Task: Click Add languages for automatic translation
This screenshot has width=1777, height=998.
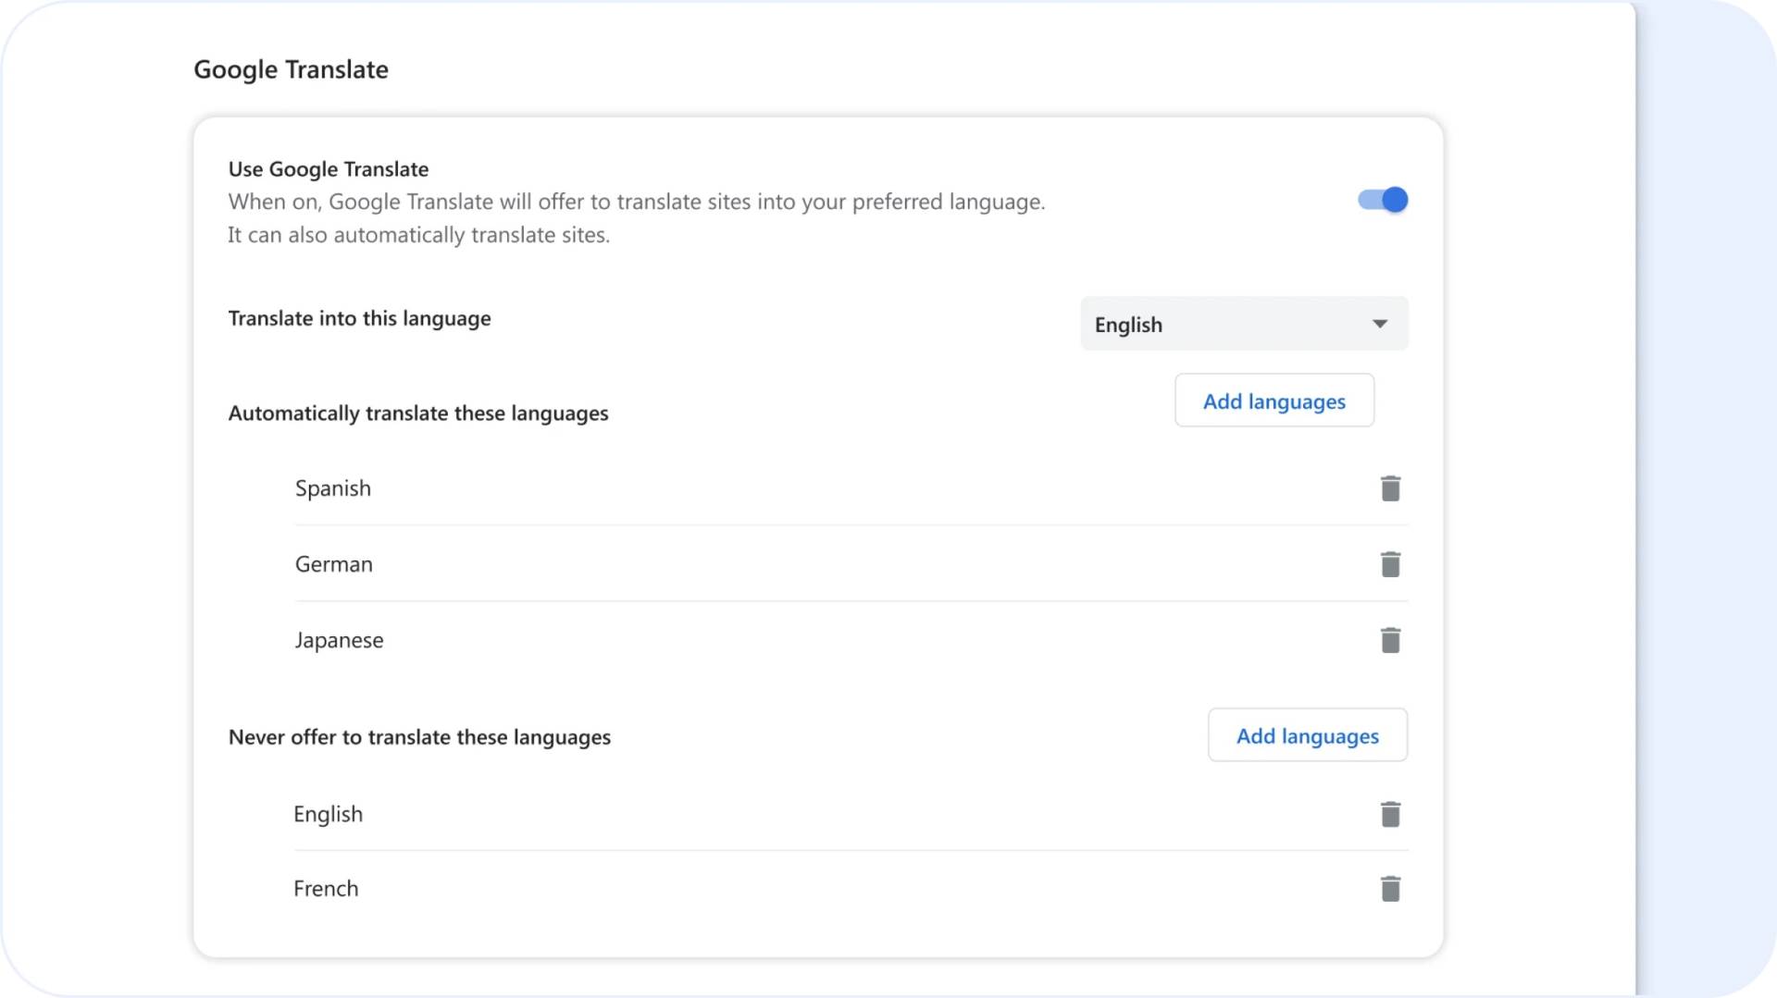Action: [x=1274, y=400]
